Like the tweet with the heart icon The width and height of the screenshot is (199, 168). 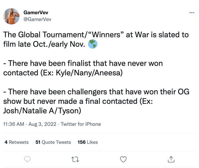point(123,159)
